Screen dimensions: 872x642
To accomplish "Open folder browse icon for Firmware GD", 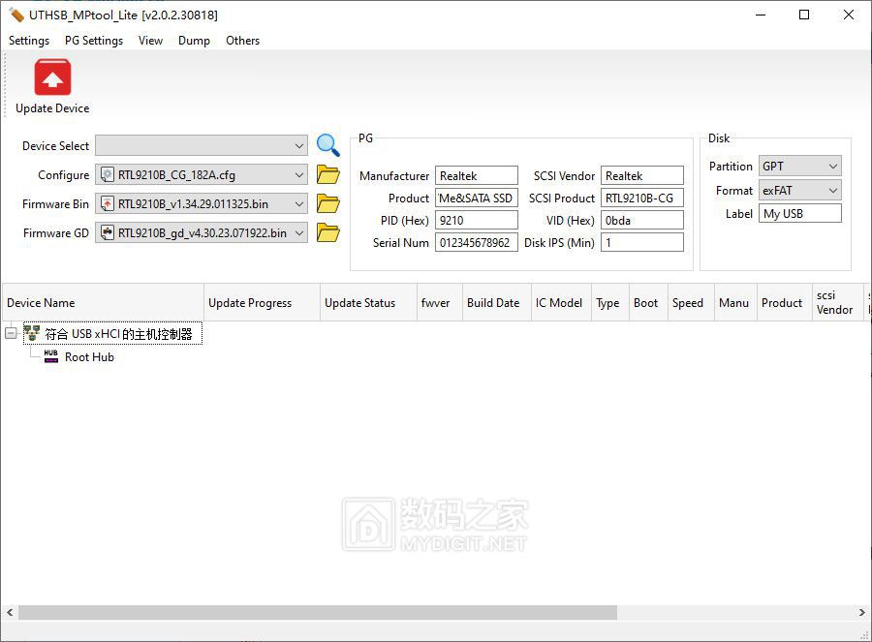I will pos(328,233).
